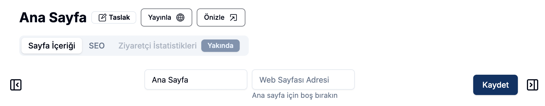Open the page preview with Önizle
Screen dimensions: 545x106
[221, 17]
